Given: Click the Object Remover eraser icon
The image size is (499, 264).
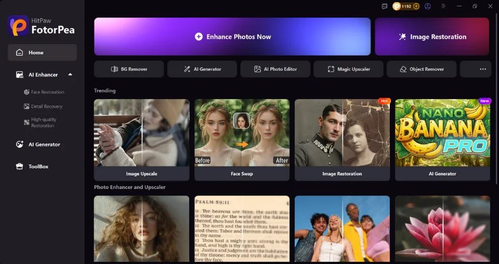Looking at the screenshot, I should coord(403,69).
